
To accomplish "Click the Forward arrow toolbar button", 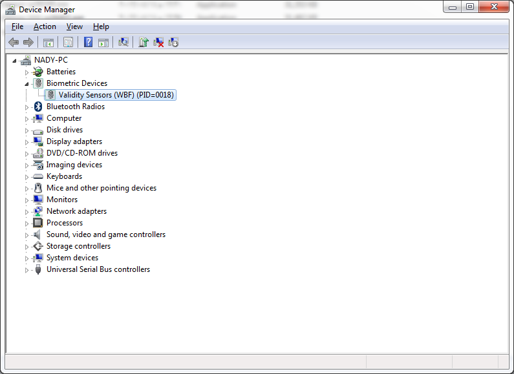I will [x=28, y=42].
